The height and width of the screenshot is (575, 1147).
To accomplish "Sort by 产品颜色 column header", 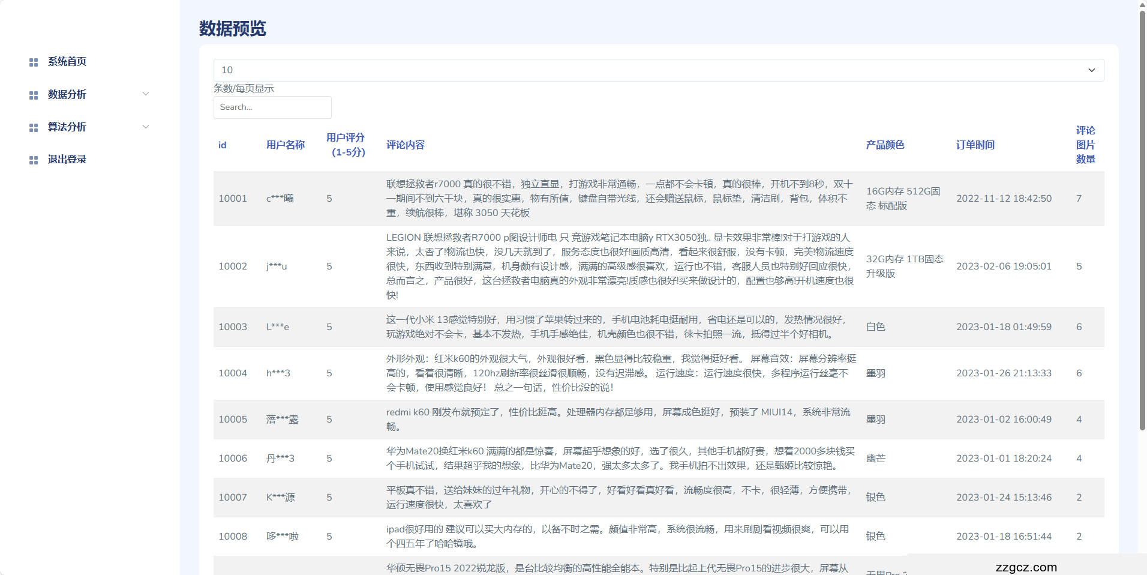I will tap(885, 145).
